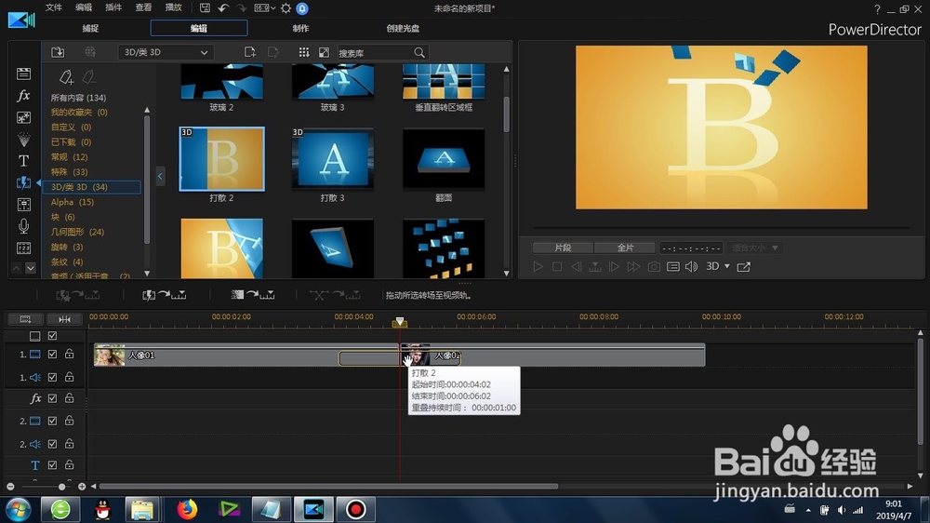Select the 打散 3 transition thumbnail
Viewport: 930px width, 523px height.
click(333, 159)
